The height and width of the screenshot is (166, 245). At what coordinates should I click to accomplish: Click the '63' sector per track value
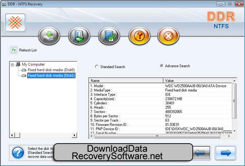pos(167,120)
